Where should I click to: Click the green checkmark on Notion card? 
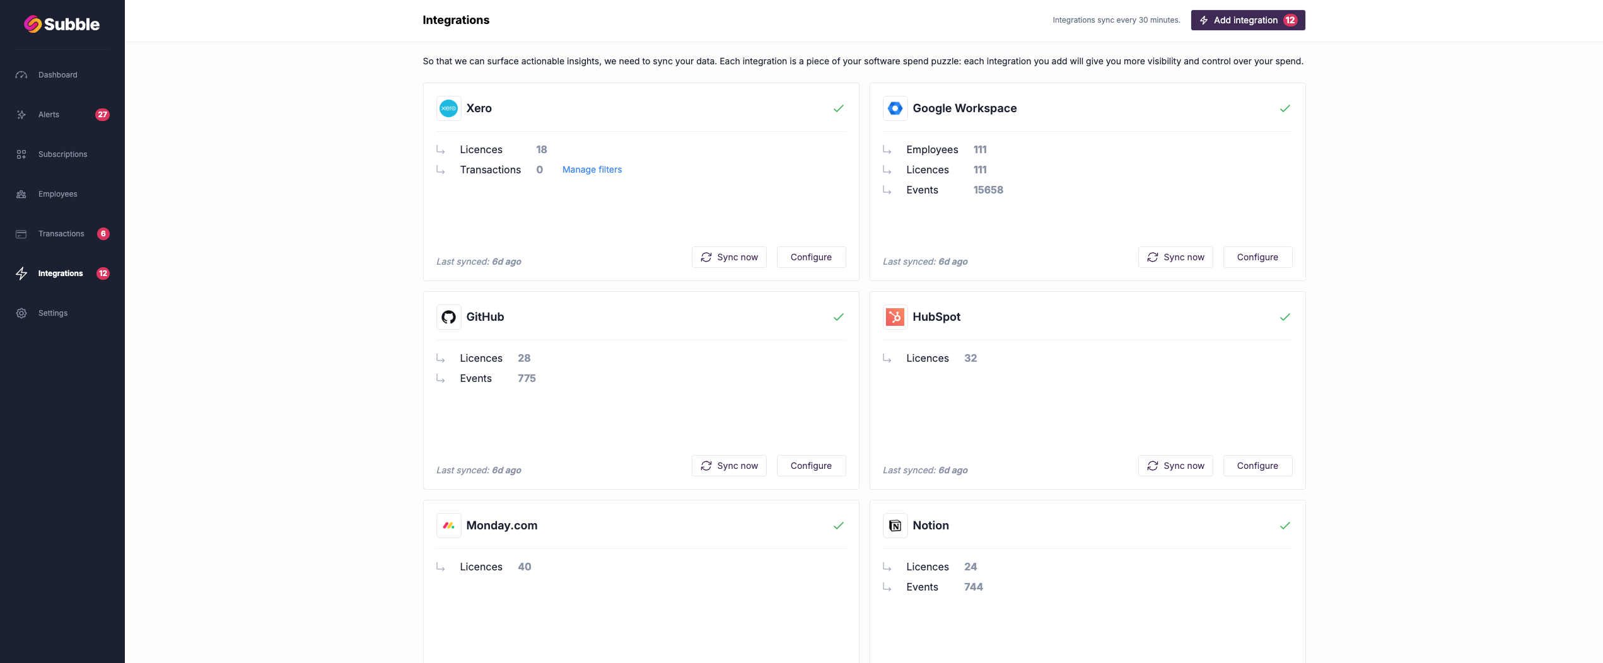(x=1285, y=526)
